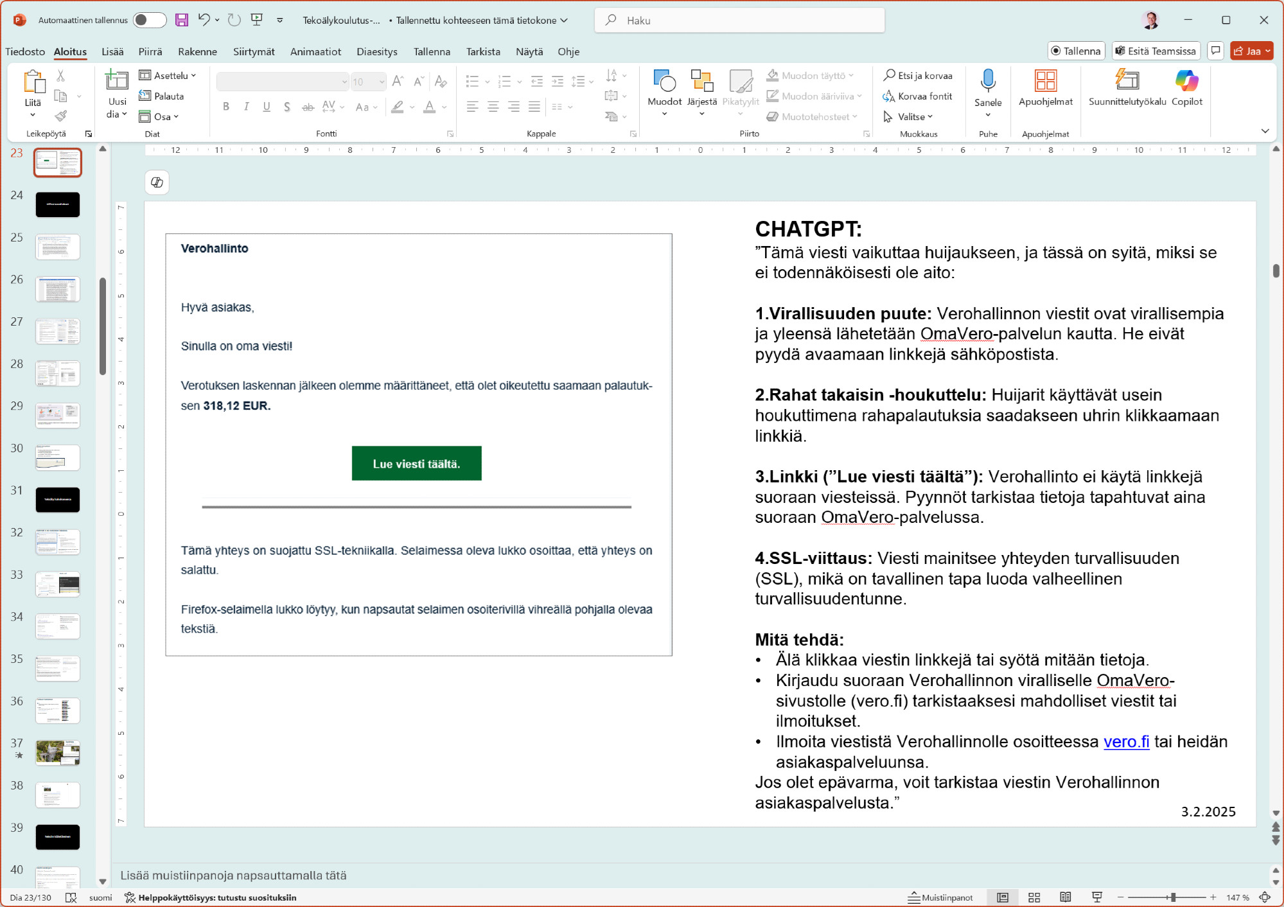Viewport: 1284px width, 907px height.
Task: Toggle Italic formatting button
Action: click(x=246, y=107)
